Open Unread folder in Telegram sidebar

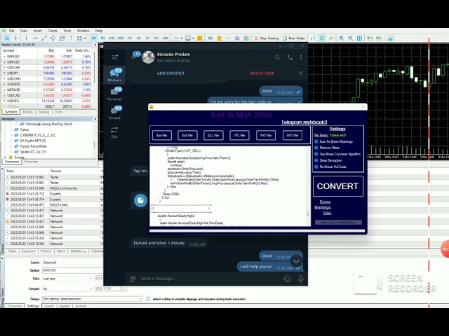click(x=114, y=113)
